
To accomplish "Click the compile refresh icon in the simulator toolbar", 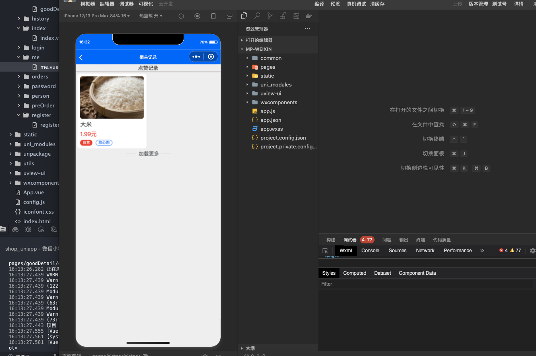I will 181,16.
